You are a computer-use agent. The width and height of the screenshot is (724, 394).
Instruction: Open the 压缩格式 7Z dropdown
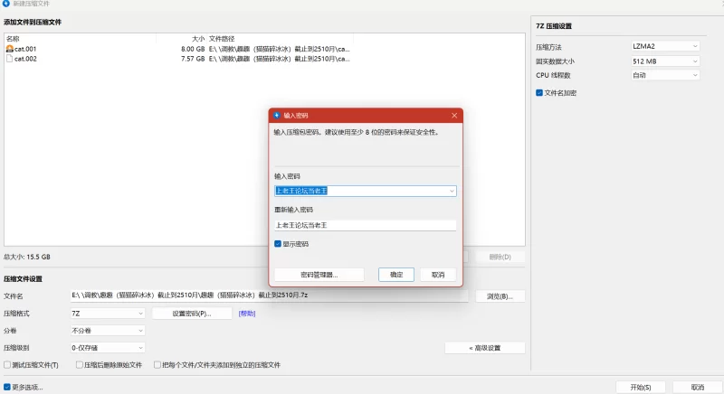pos(108,314)
